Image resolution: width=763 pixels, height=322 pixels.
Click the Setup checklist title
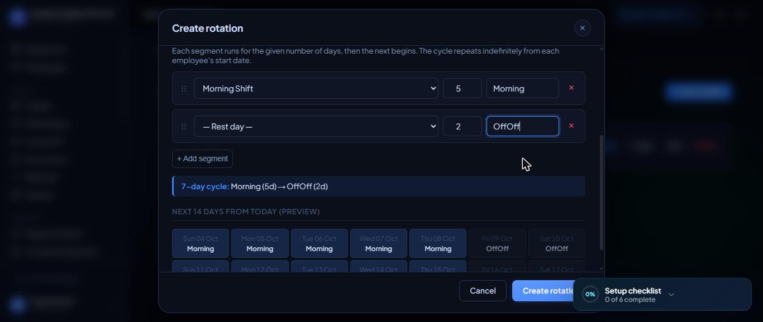[x=633, y=291]
